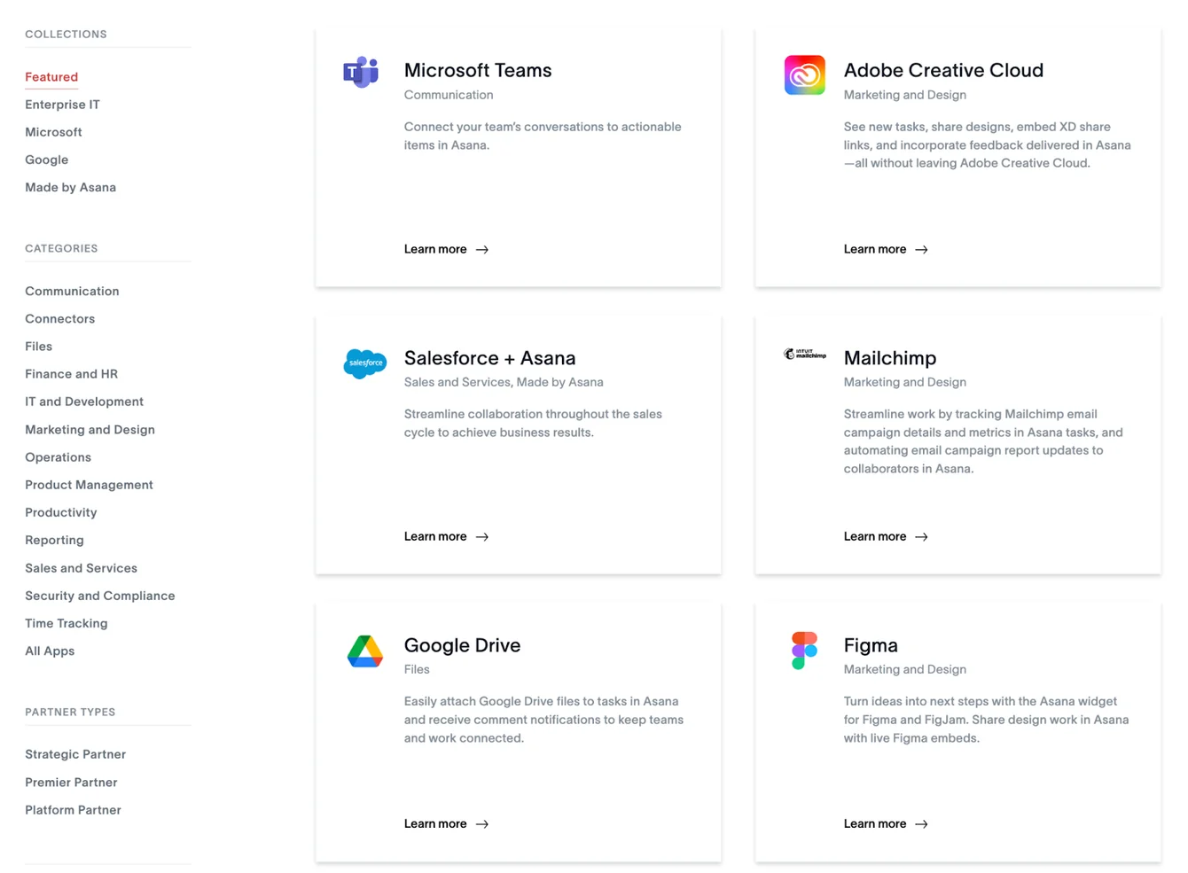Open Learn more on Google Drive card

coord(446,823)
